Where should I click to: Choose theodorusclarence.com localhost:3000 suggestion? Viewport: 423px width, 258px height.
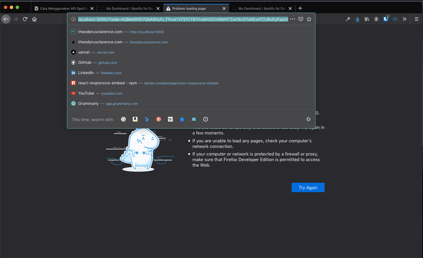click(191, 32)
